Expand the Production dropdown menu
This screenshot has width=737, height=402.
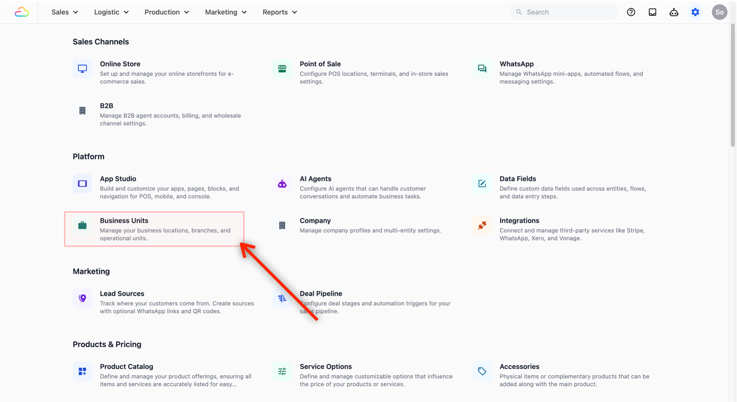(166, 12)
